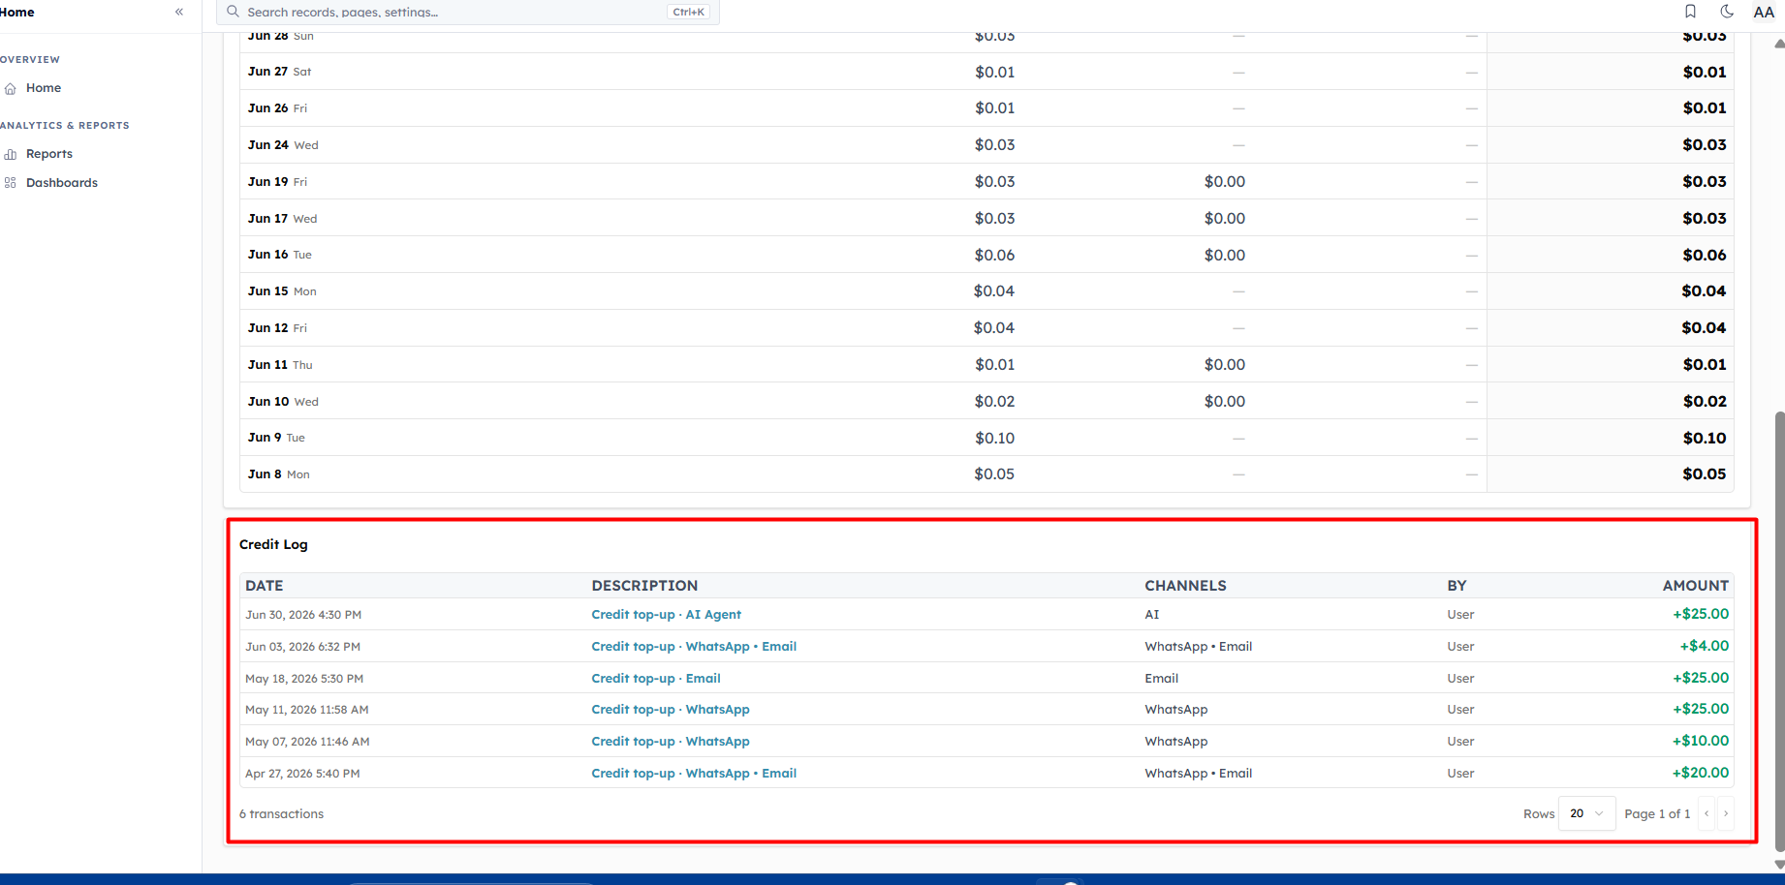Click the Page 1 of 1 label
The height and width of the screenshot is (885, 1785).
point(1657,813)
